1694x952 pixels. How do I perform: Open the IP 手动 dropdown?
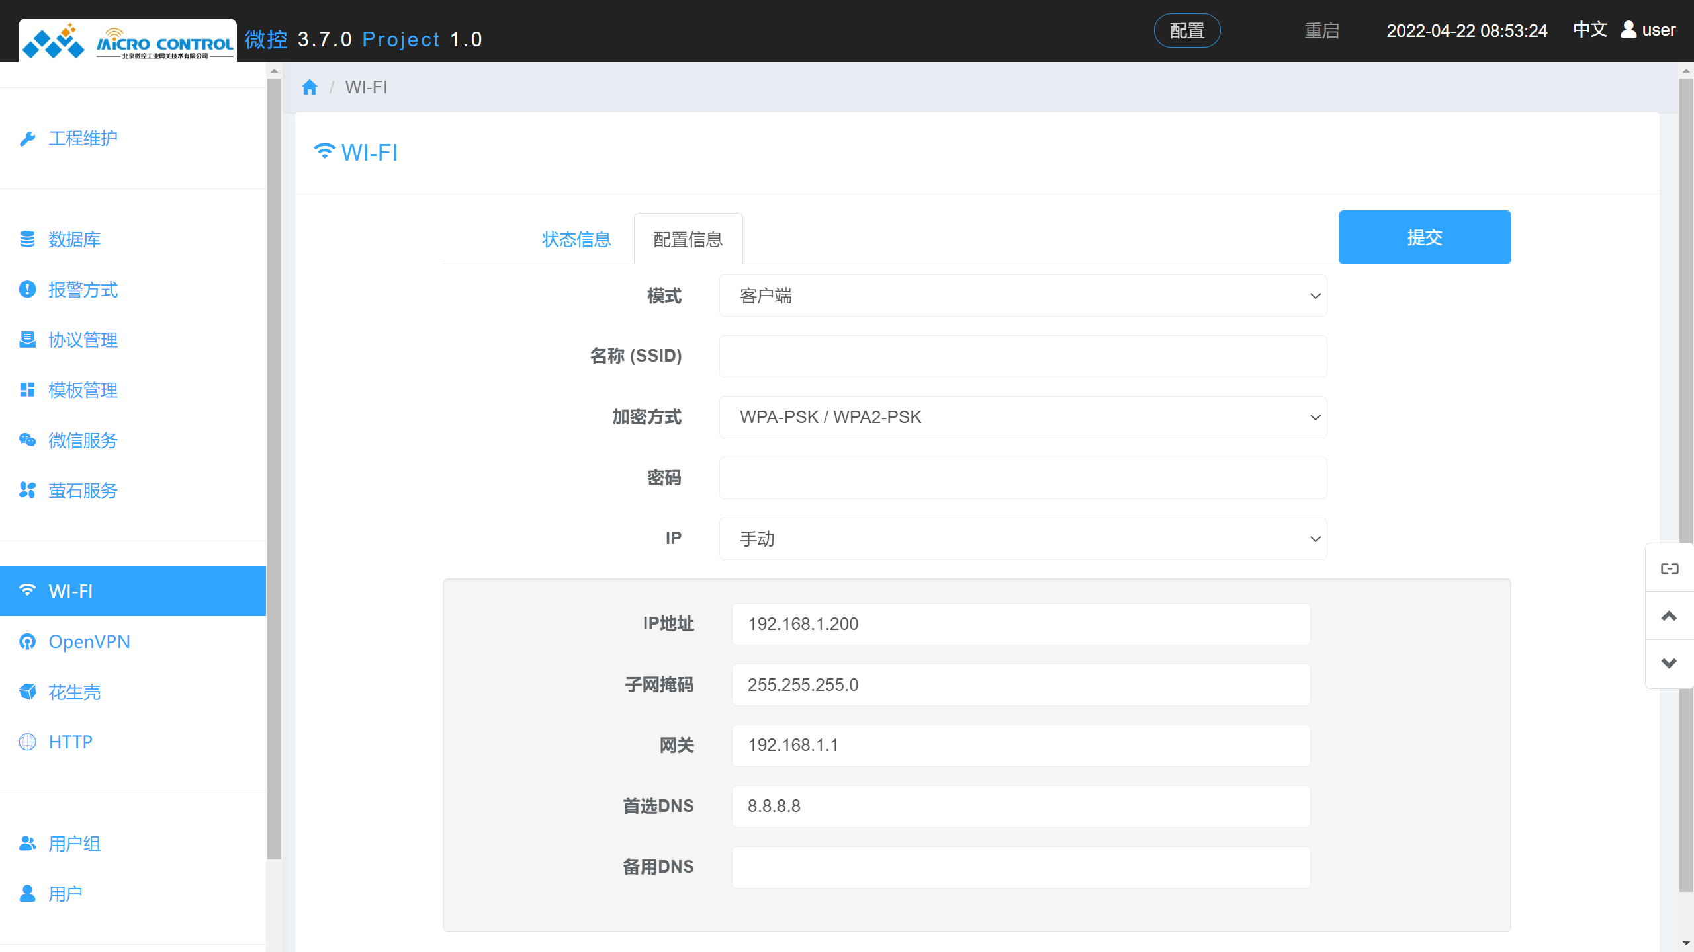[x=1022, y=539]
